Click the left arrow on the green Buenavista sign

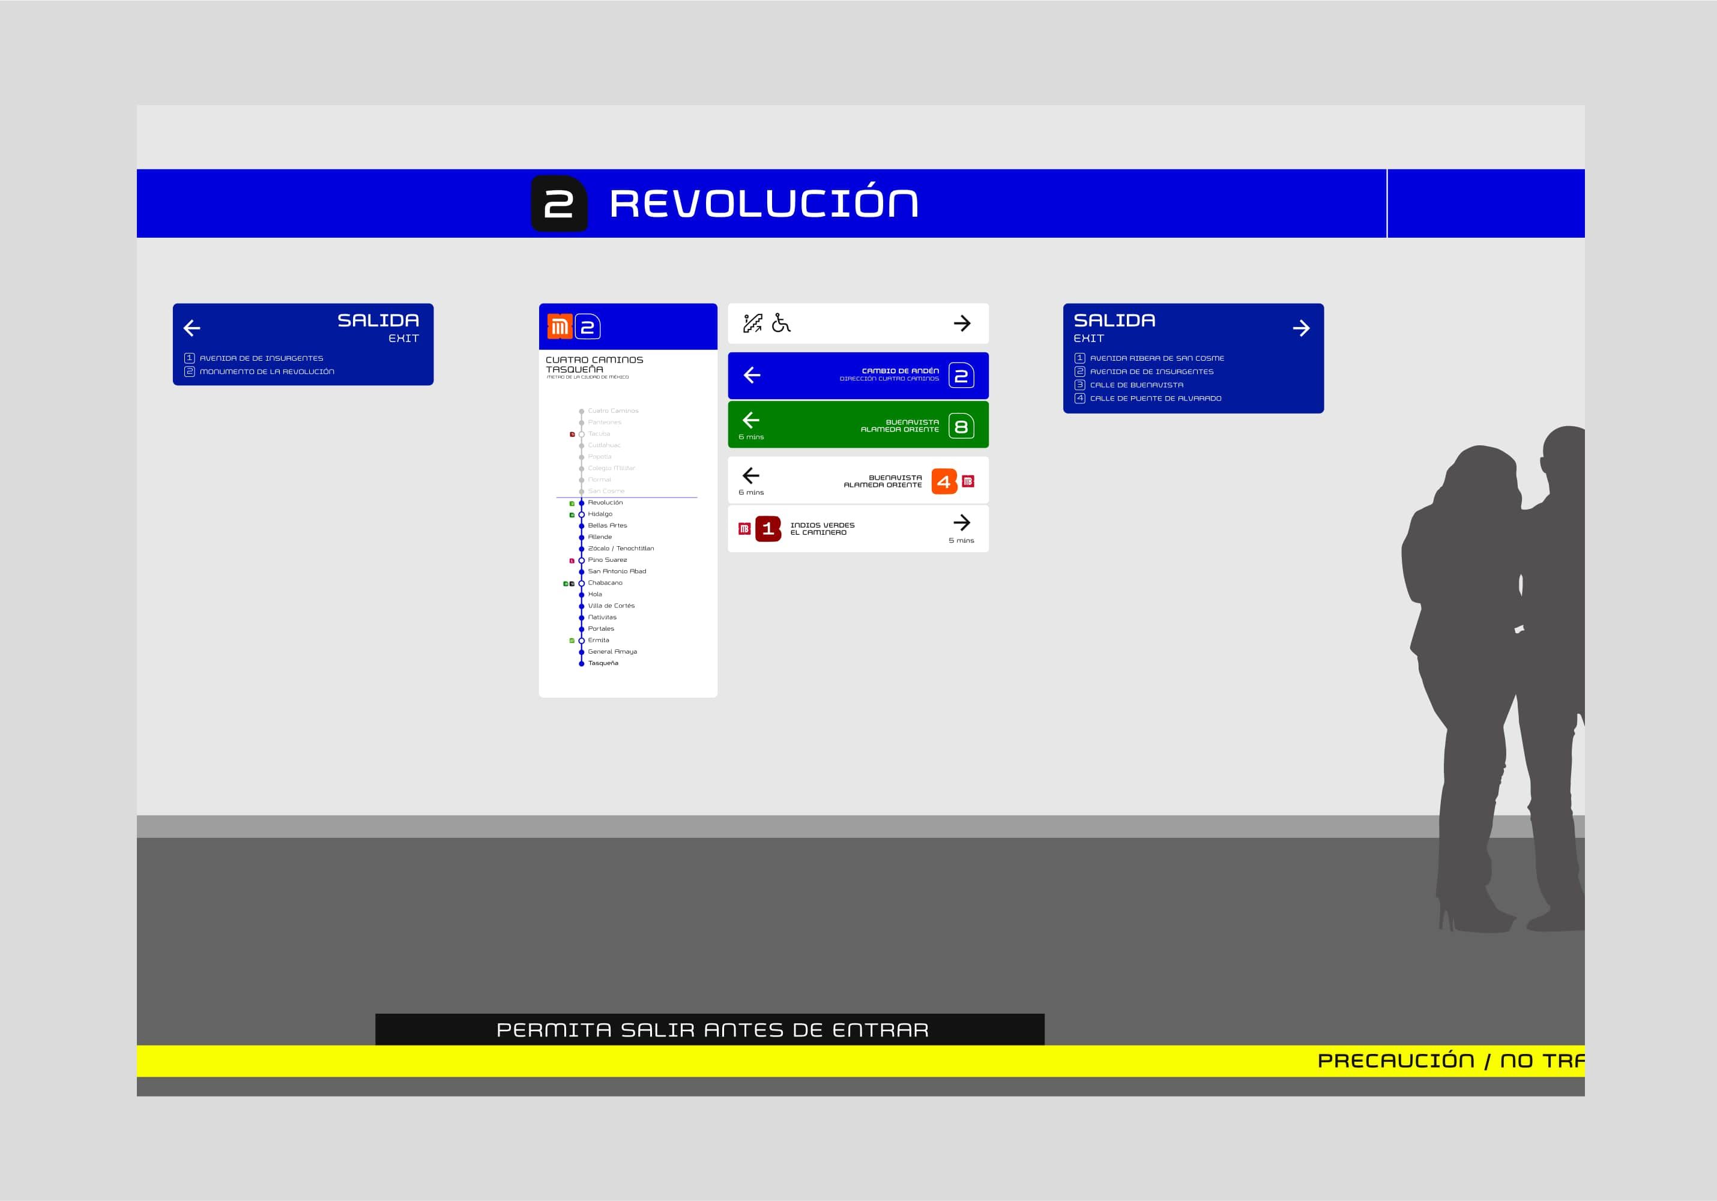[x=751, y=420]
